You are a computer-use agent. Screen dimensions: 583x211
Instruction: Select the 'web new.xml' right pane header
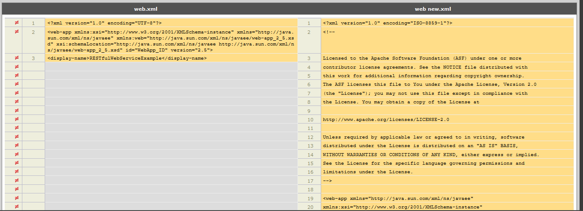click(x=433, y=9)
